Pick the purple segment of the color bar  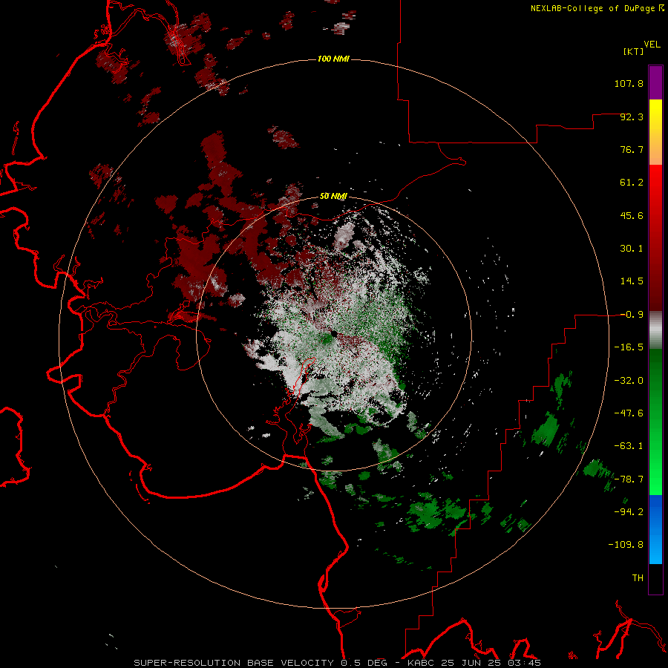[655, 82]
